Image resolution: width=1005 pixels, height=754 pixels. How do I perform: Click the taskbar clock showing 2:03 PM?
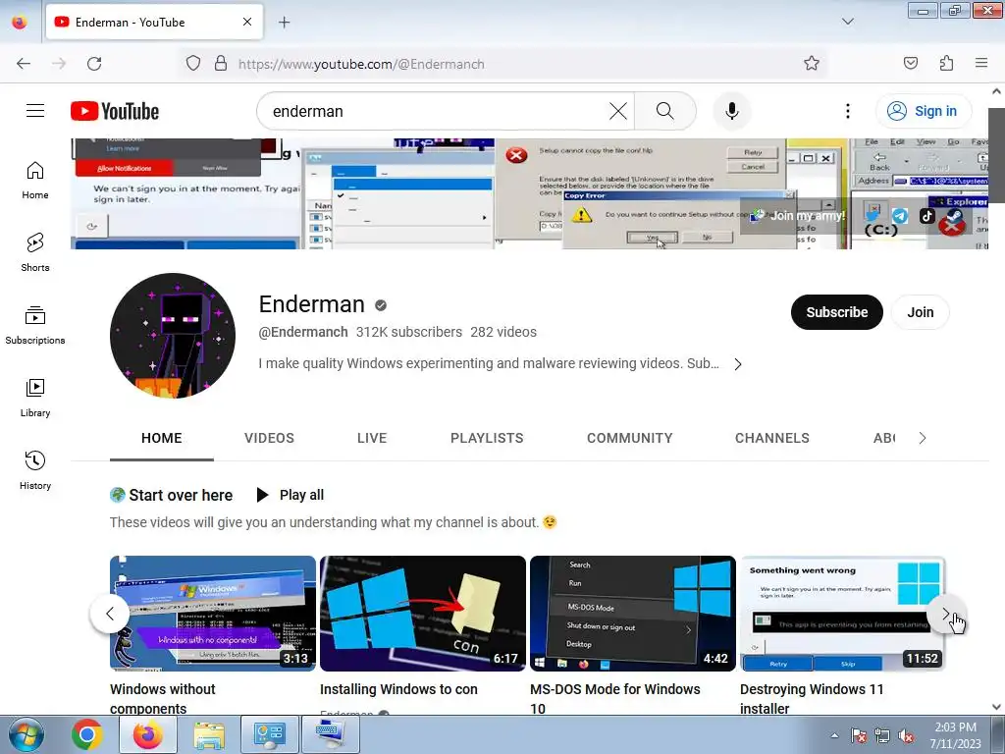pos(955,735)
